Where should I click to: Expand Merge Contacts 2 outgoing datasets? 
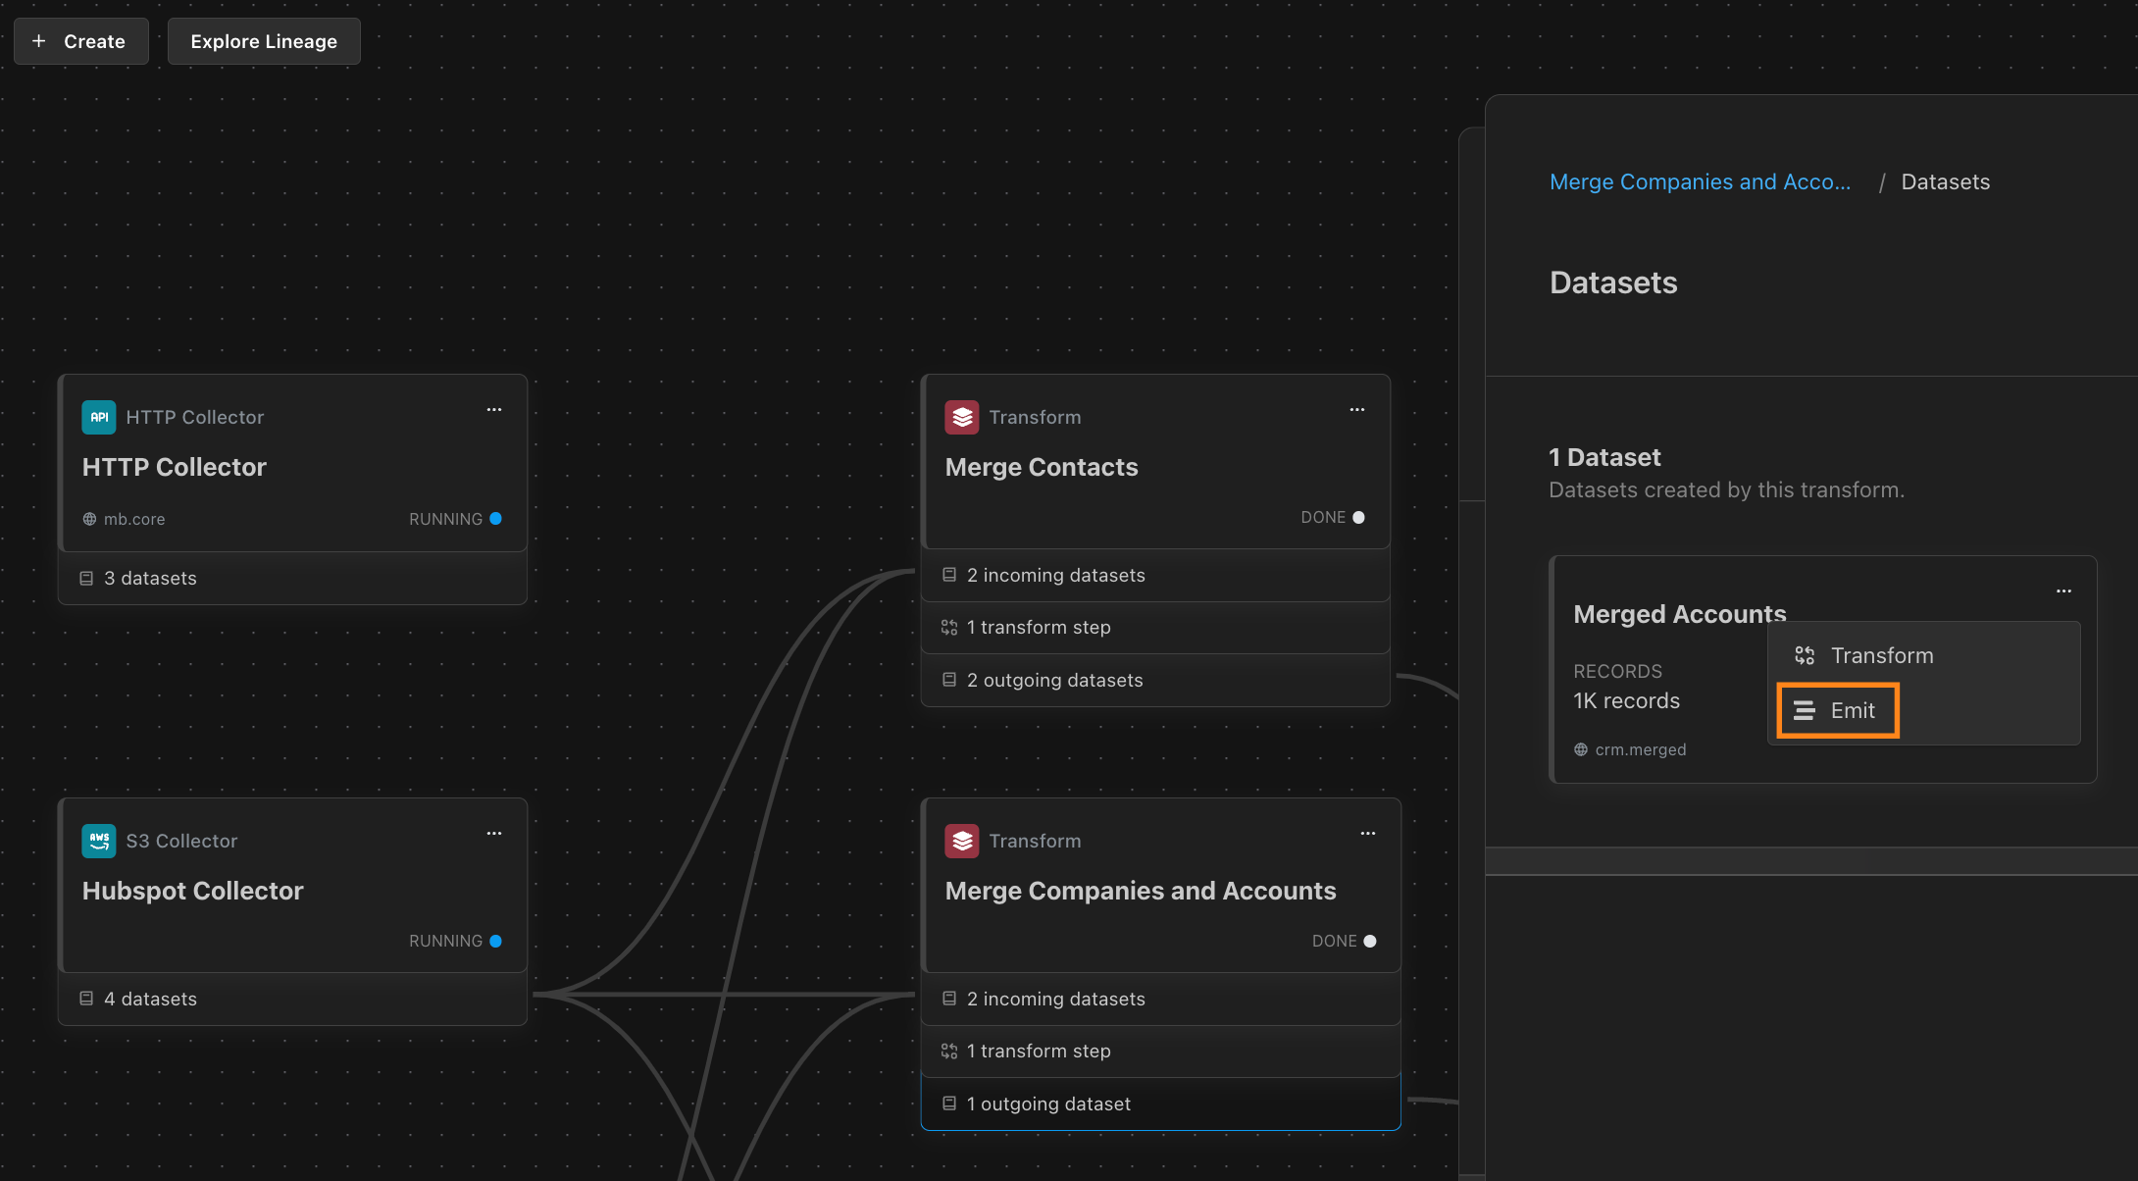(1155, 680)
